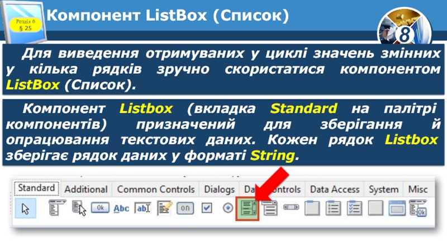Image resolution: width=447 pixels, height=251 pixels.
Task: Open the Data Controls tab
Action: click(x=272, y=189)
